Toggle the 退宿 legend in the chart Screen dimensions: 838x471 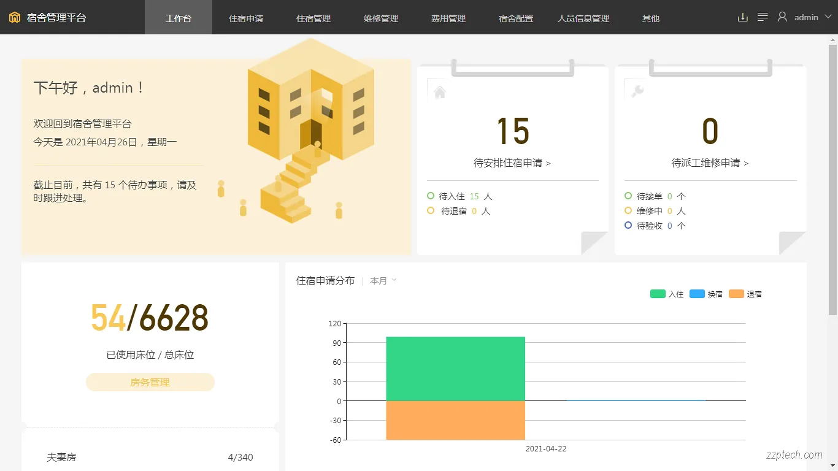(745, 294)
